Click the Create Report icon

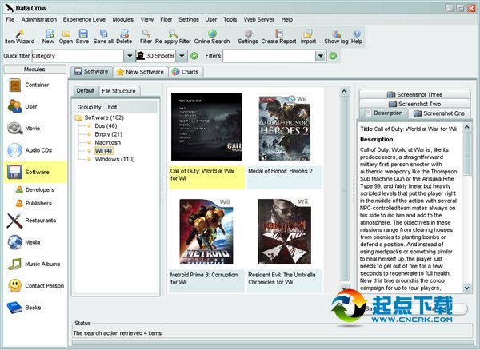tap(278, 37)
